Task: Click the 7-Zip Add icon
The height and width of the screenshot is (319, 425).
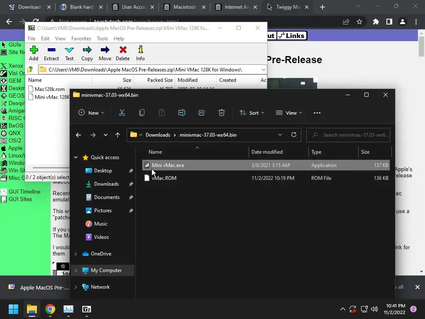Action: coord(34,50)
